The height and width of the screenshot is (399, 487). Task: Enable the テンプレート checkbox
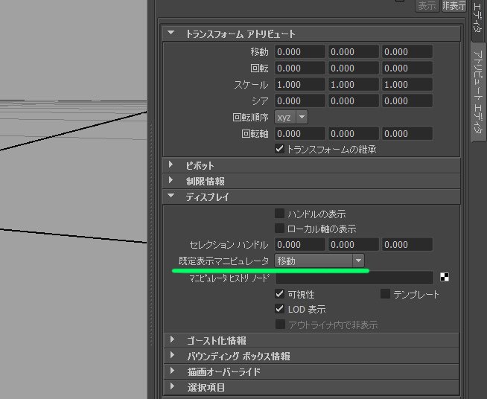click(385, 294)
